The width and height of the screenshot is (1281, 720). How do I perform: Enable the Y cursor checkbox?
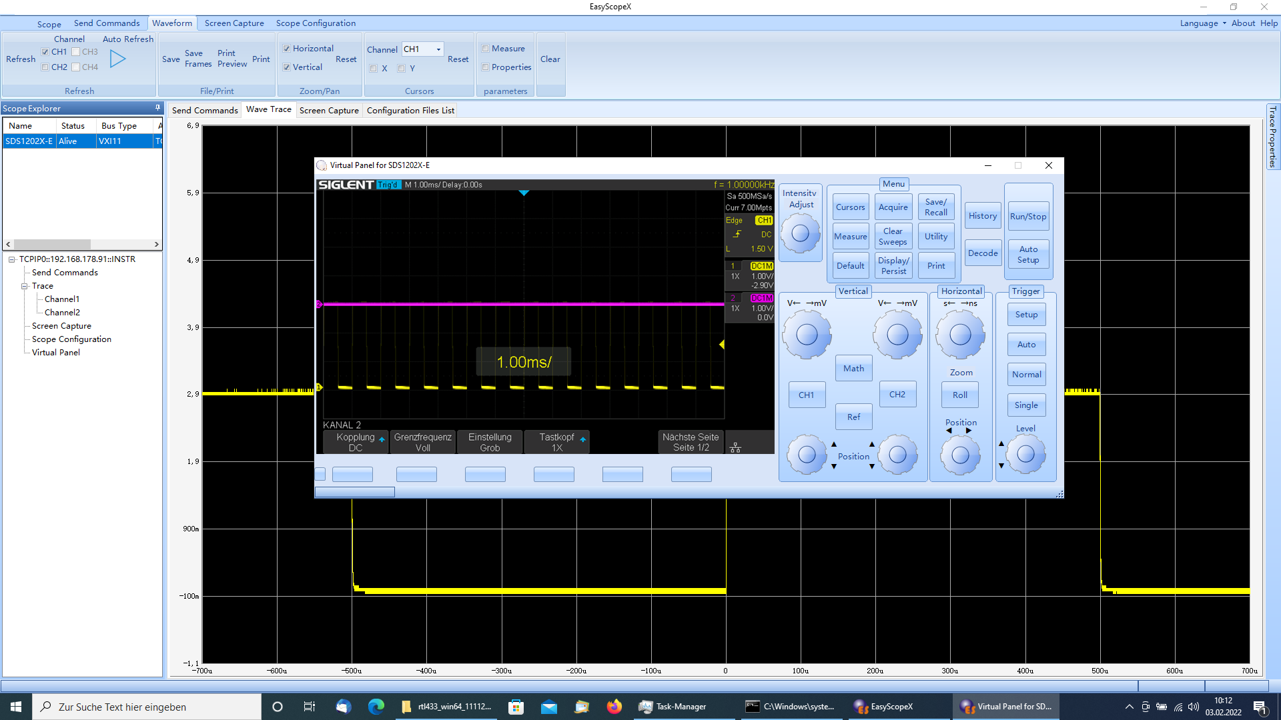pos(402,69)
